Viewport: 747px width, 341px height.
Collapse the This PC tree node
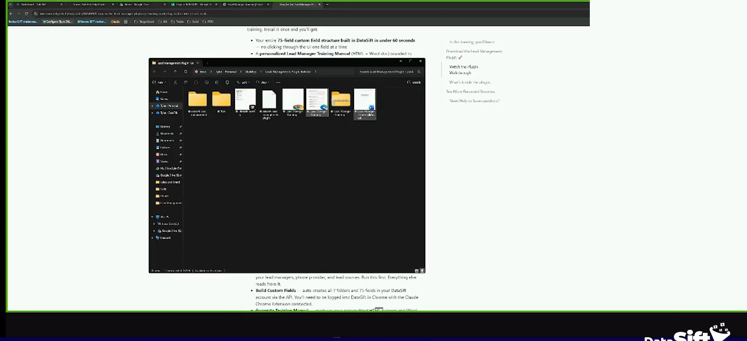click(152, 217)
